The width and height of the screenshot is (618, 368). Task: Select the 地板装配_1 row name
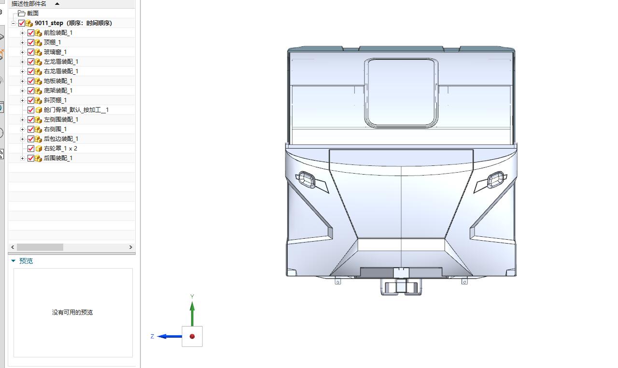coord(58,81)
